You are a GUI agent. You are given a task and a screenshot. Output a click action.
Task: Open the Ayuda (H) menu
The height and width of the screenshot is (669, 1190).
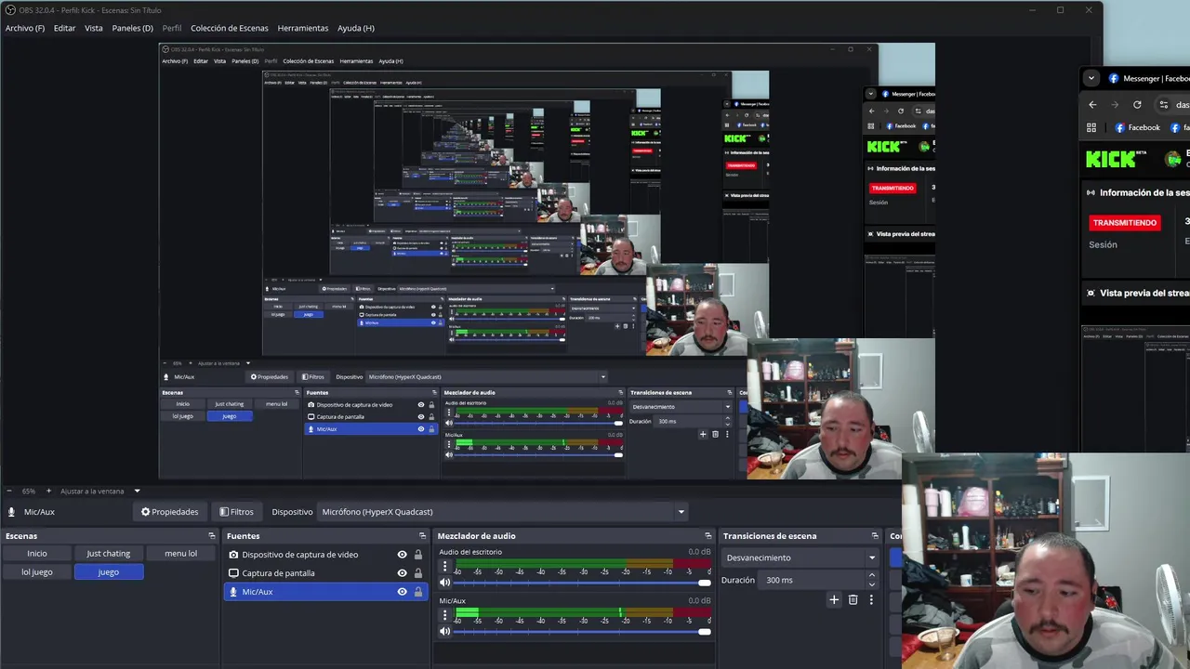[x=356, y=28]
